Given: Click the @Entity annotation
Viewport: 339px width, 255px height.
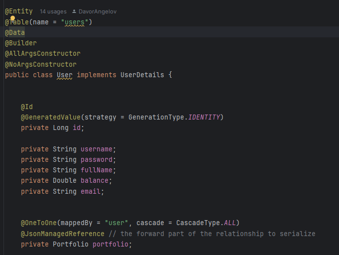Looking at the screenshot, I should pyautogui.click(x=19, y=11).
